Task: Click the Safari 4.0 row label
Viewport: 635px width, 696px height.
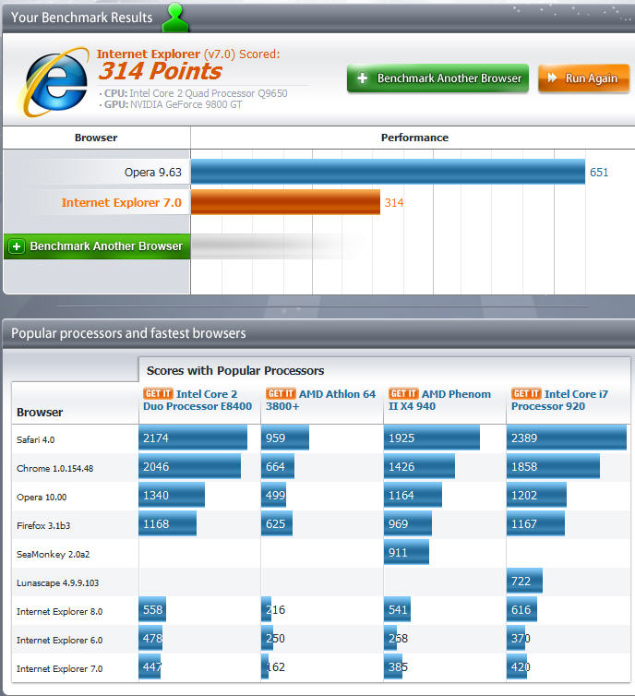Action: click(x=35, y=440)
